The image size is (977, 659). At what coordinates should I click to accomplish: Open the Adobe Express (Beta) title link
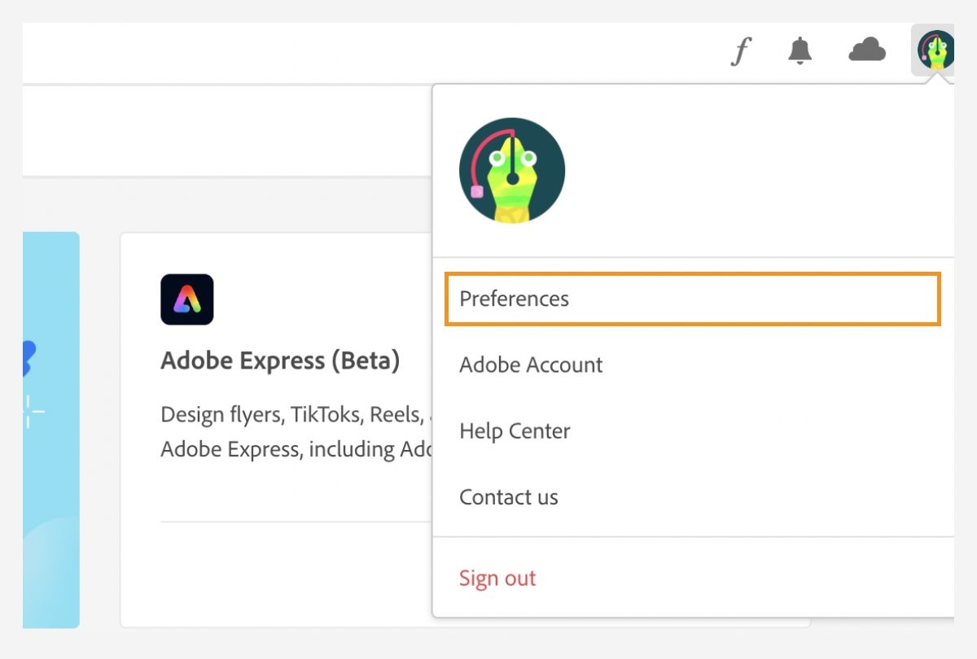[x=281, y=360]
